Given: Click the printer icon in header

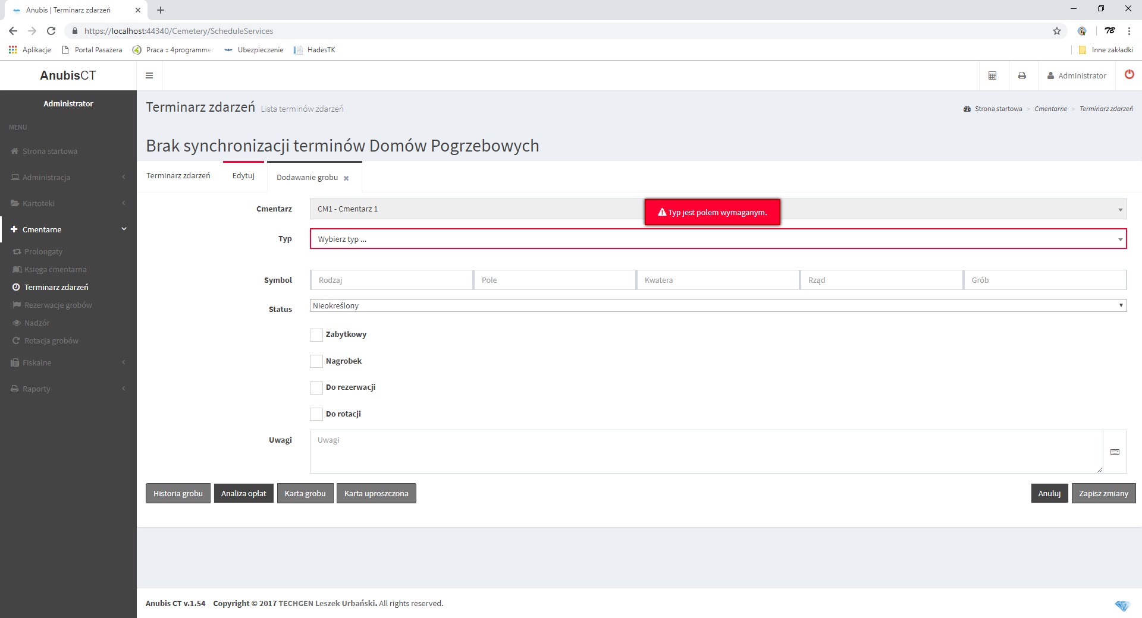Looking at the screenshot, I should click(1022, 75).
